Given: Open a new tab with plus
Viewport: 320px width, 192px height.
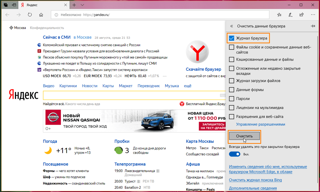Looking at the screenshot, I should (74, 5).
